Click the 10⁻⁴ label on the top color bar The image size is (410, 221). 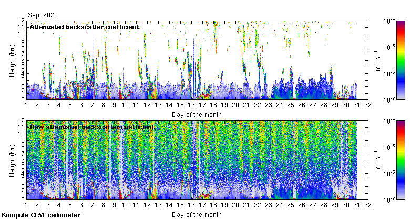(x=389, y=21)
